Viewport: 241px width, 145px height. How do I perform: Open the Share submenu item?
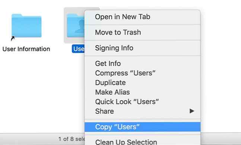(x=142, y=111)
